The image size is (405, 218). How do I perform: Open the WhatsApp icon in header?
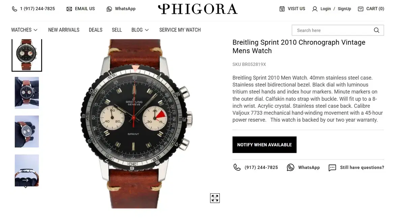[x=109, y=9]
